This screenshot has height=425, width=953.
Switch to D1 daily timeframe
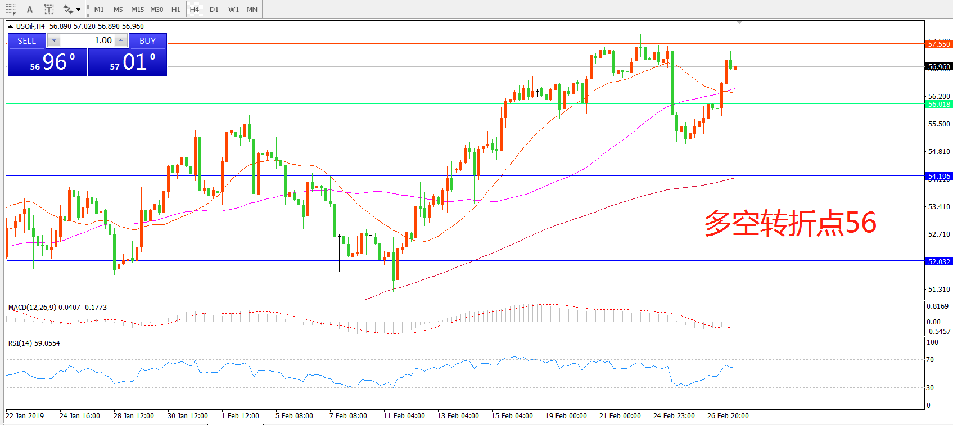214,10
